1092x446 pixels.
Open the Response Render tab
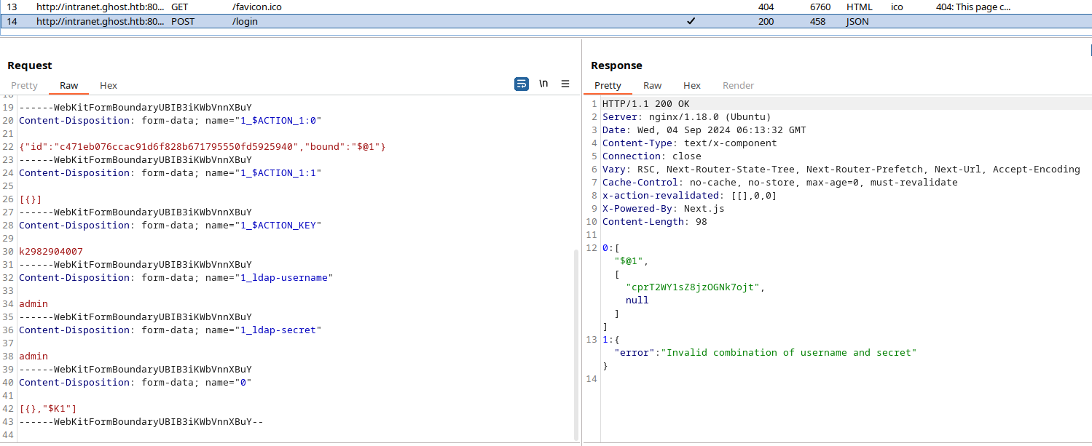tap(738, 85)
